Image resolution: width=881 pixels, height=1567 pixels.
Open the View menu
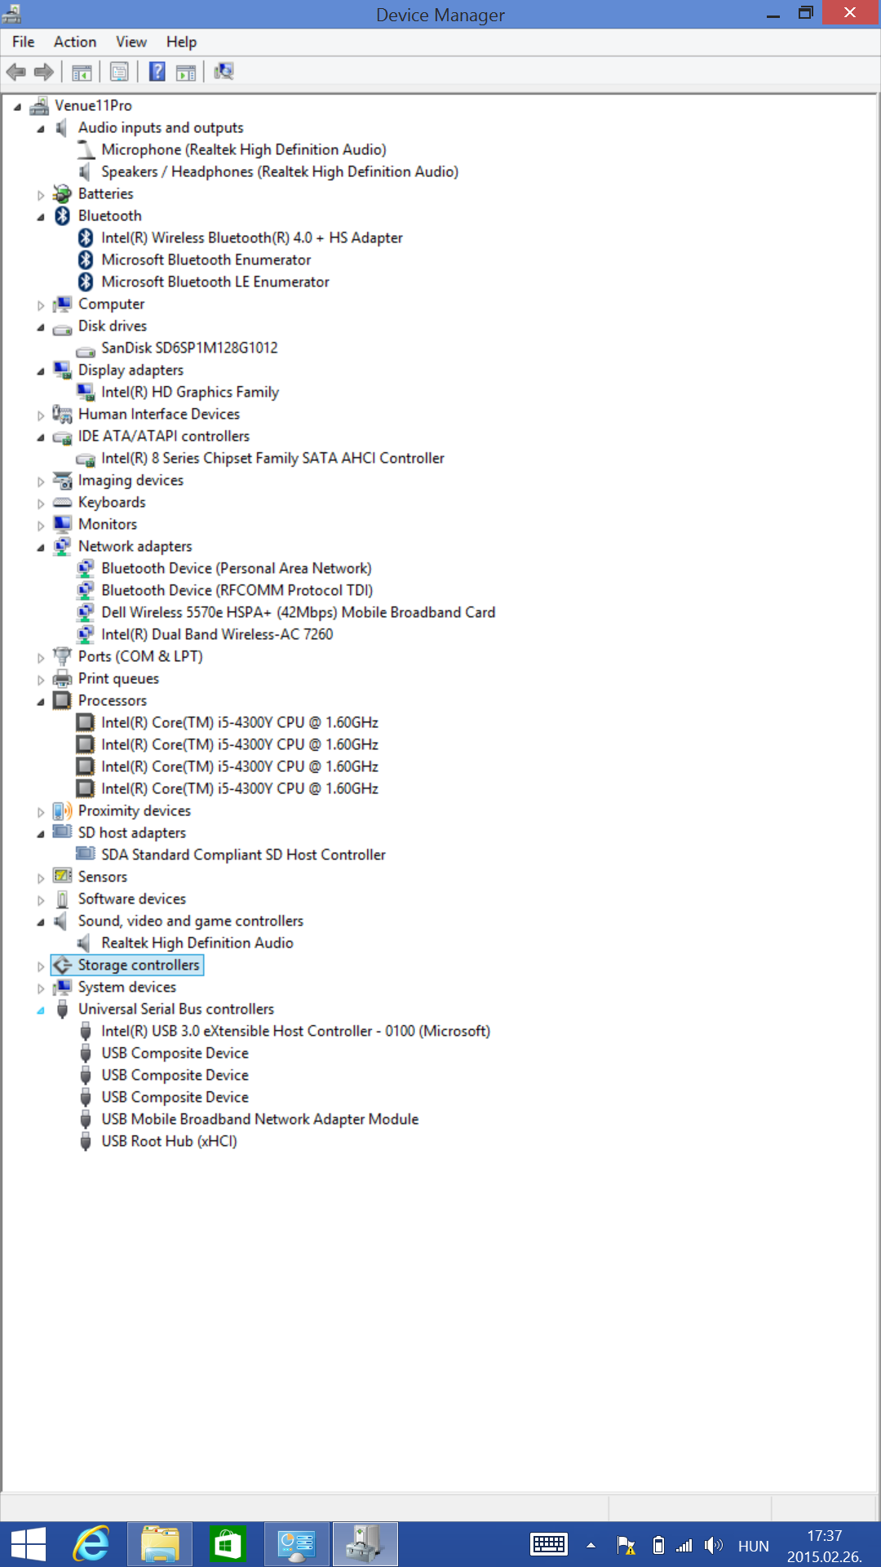pyautogui.click(x=131, y=42)
